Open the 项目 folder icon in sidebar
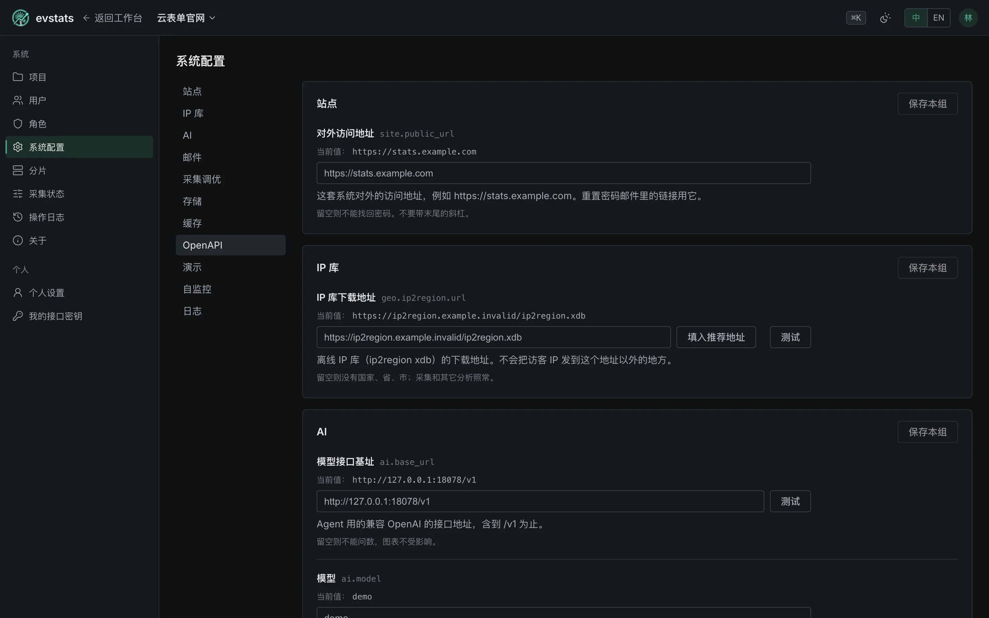Image resolution: width=989 pixels, height=618 pixels. [x=18, y=77]
